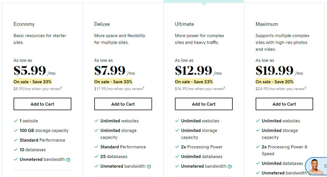The width and height of the screenshot is (327, 177).
Task: Click Ultimate On sale Save 23% badge
Action: pos(194,82)
